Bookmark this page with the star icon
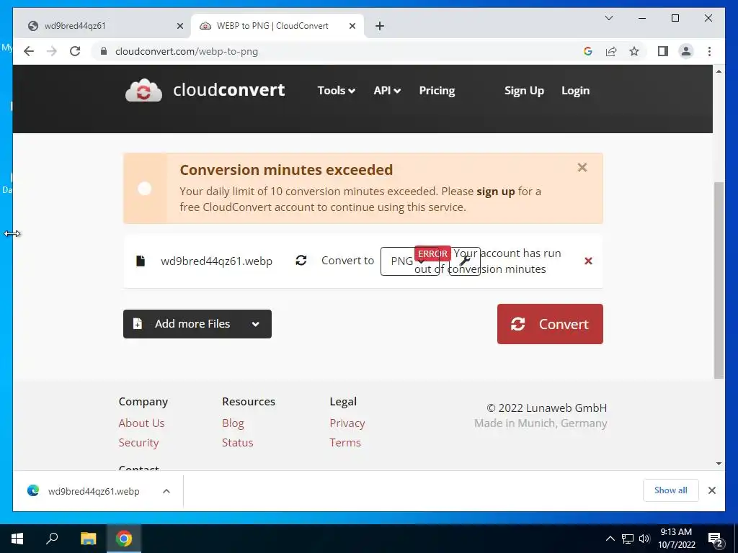This screenshot has height=553, width=738. [634, 51]
